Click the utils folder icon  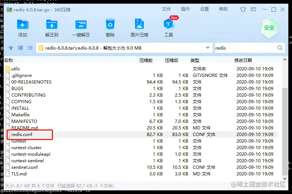click(x=8, y=69)
